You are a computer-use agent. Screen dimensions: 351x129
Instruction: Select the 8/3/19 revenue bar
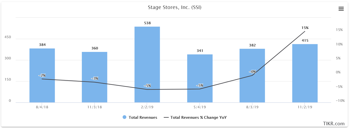click(252, 76)
